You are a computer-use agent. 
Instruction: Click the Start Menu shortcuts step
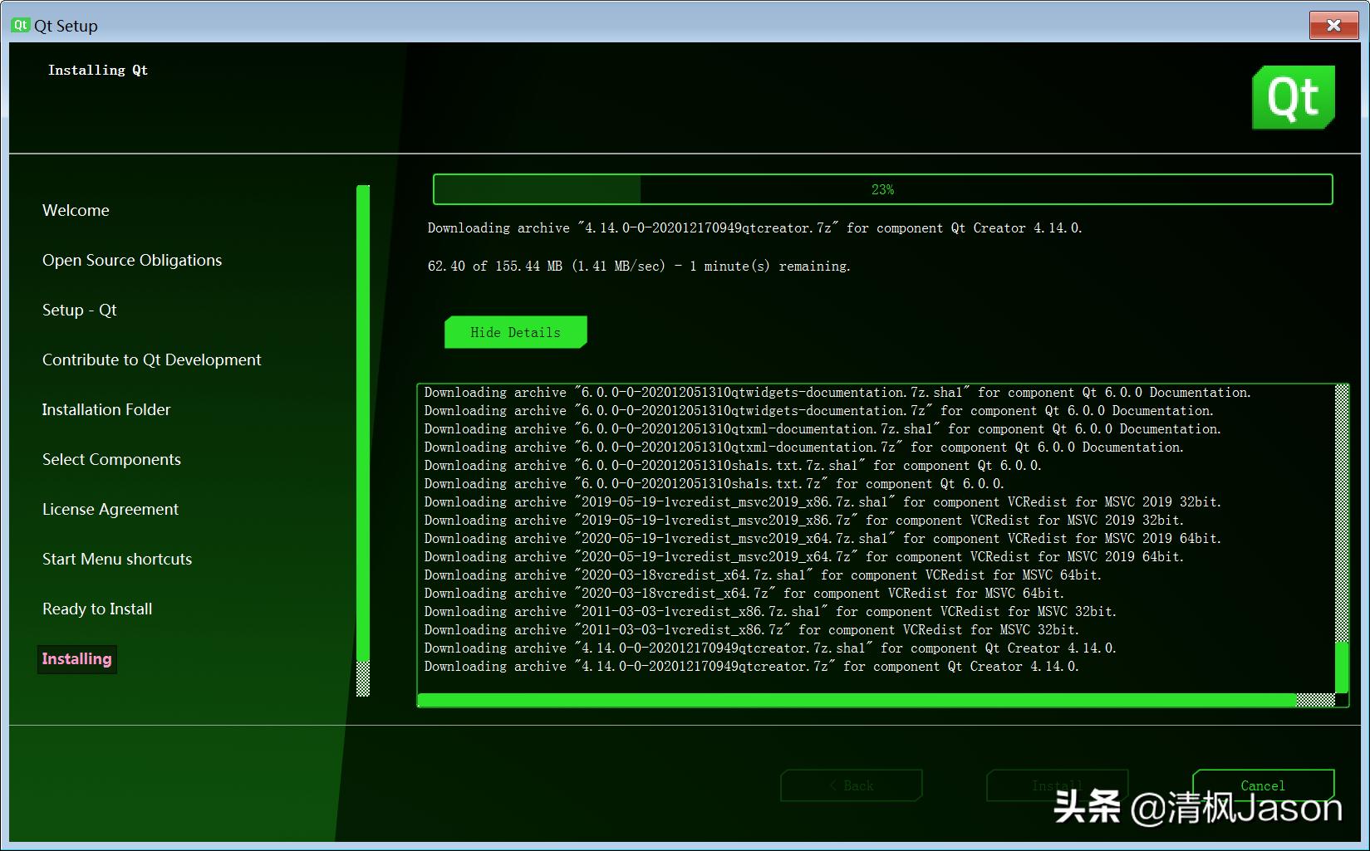116,559
